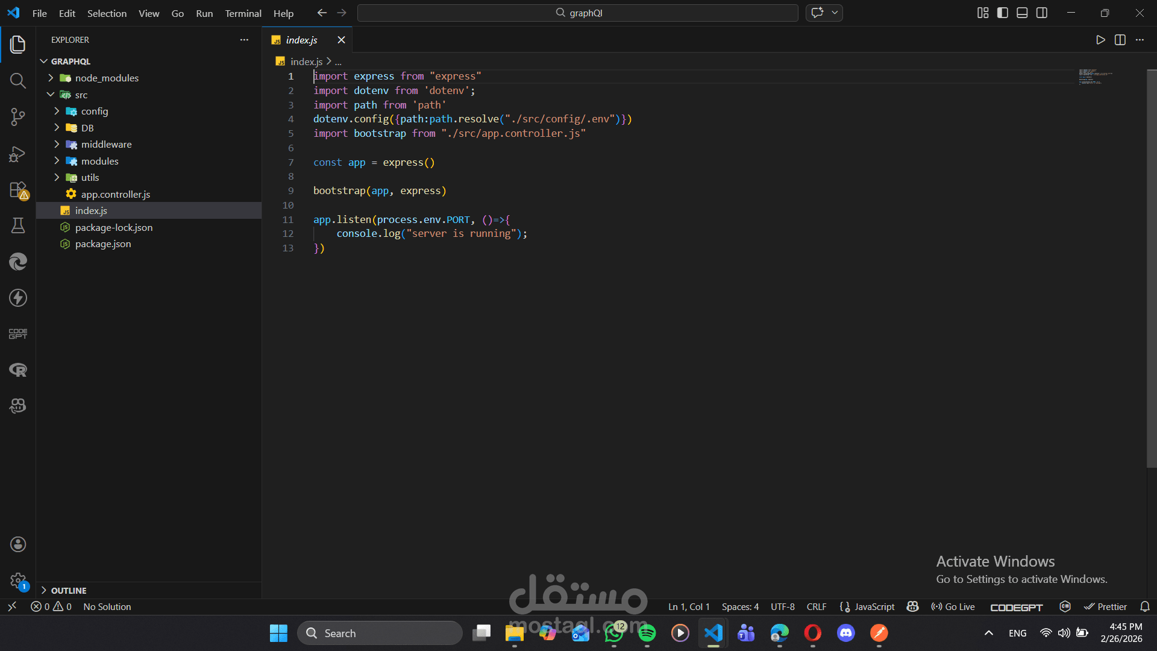The image size is (1157, 651).
Task: Toggle the bottom panel visibility
Action: (x=1022, y=13)
